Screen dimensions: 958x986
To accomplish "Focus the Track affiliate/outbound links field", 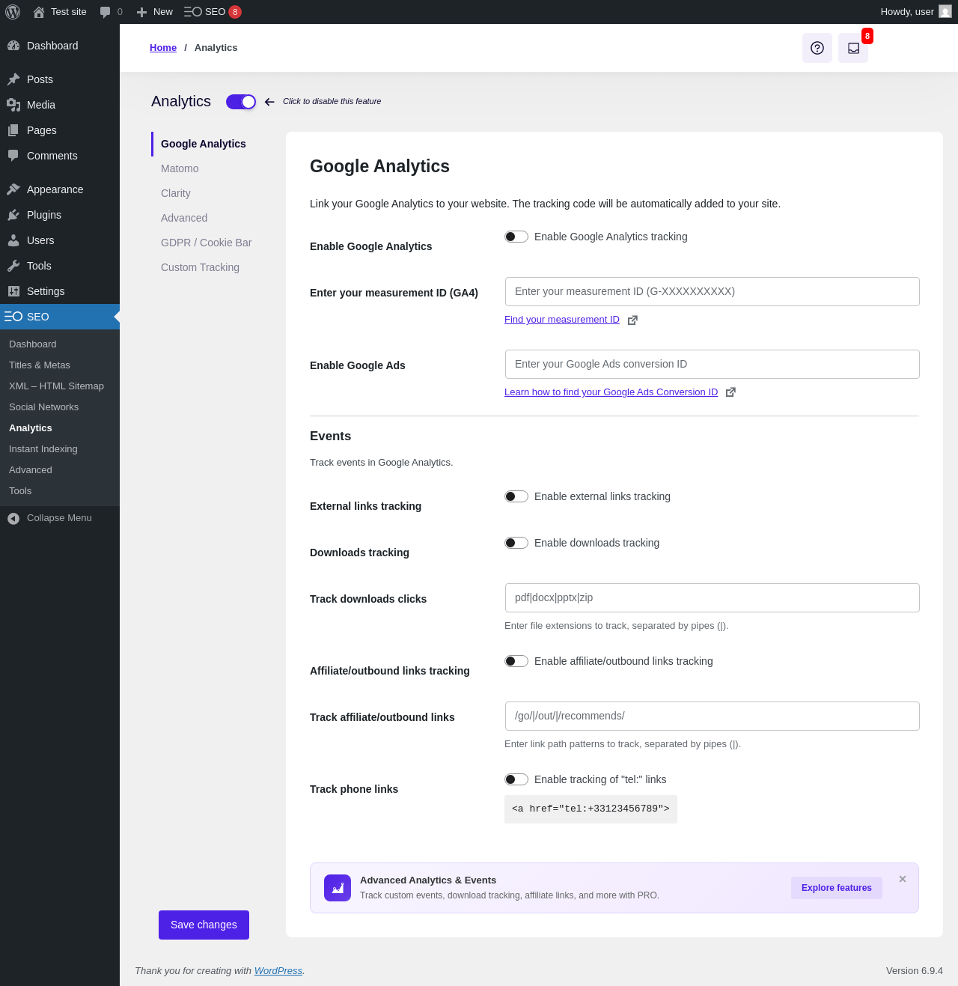I will tap(713, 716).
